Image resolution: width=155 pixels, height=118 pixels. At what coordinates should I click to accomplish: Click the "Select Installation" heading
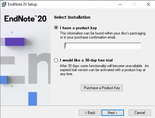pyautogui.click(x=72, y=17)
